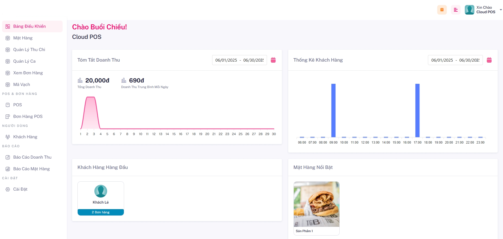Open Báo Cáo Mặt Hàng report link

pos(31,169)
